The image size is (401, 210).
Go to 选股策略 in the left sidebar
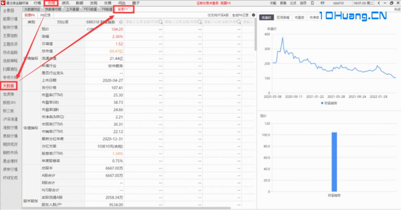point(10,61)
